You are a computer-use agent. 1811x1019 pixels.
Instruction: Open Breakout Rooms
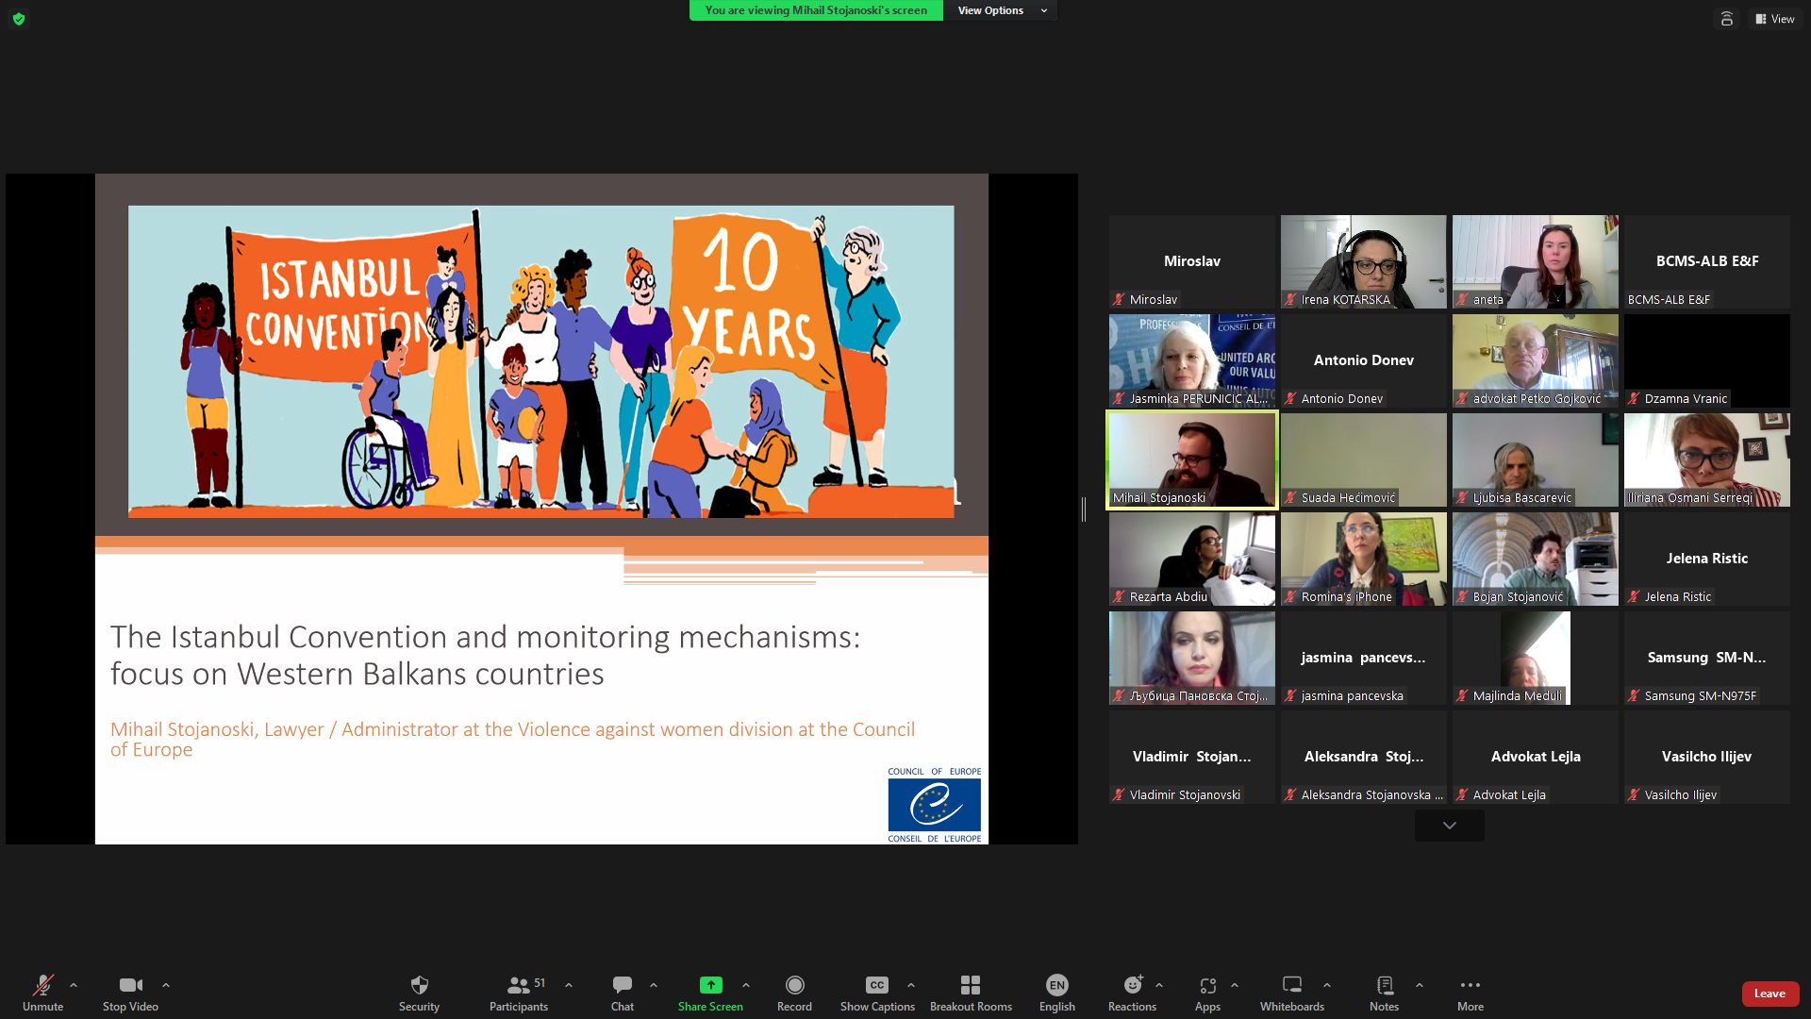click(x=971, y=993)
